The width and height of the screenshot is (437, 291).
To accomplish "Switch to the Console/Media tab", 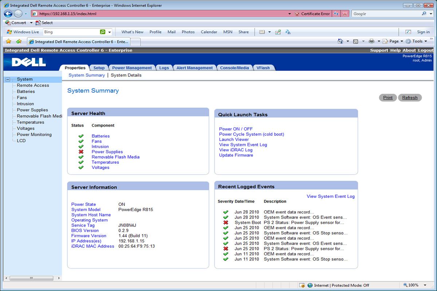I will [235, 68].
